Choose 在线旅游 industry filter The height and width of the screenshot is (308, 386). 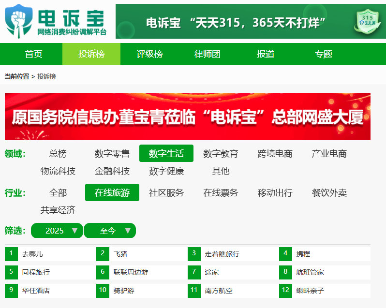tap(112, 192)
